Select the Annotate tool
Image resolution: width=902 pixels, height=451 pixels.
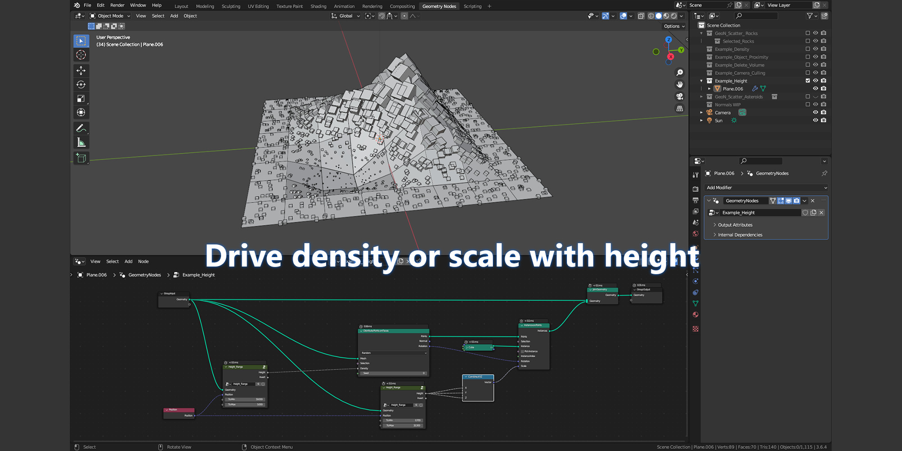(x=81, y=129)
